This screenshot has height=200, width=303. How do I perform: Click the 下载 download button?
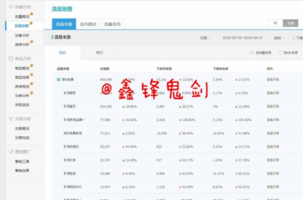[x=298, y=38]
